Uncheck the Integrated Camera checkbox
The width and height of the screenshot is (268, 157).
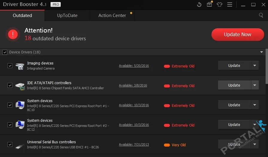10,66
